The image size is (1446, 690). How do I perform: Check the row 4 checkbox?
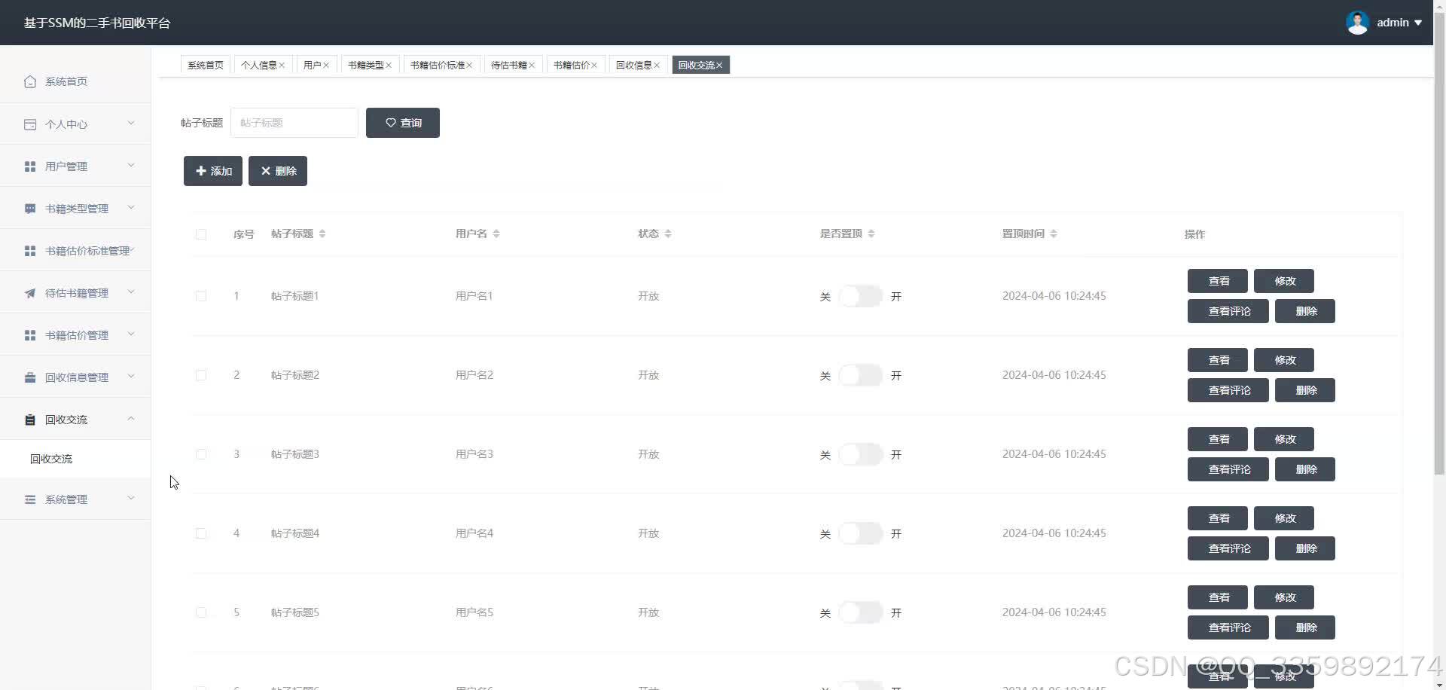tap(201, 533)
